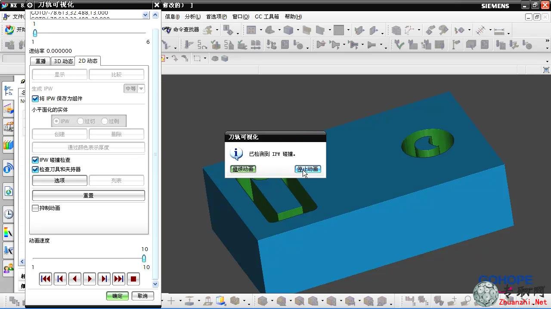The height and width of the screenshot is (309, 551).
Task: Open the 生成 IPW quality dropdown (中等)
Action: tap(134, 89)
